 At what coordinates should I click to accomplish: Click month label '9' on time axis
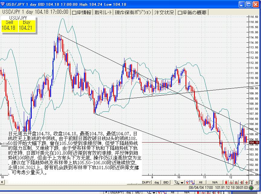[x=152, y=177]
